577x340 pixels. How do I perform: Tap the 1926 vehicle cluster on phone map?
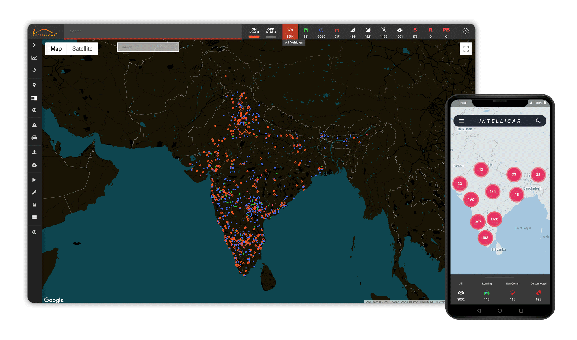pyautogui.click(x=494, y=219)
